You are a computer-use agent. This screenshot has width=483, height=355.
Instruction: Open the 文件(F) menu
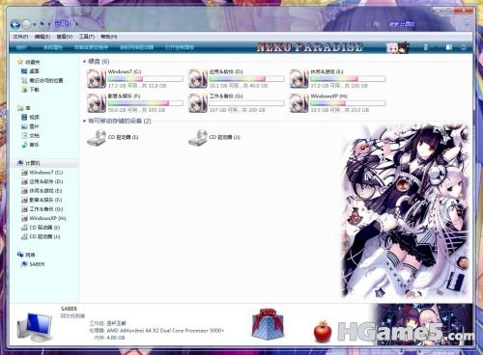click(20, 37)
